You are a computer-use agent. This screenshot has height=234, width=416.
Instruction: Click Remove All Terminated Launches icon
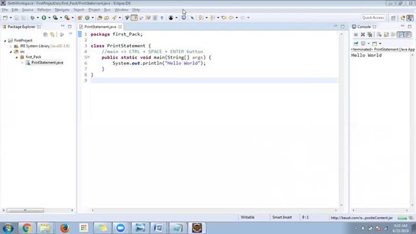[370, 34]
